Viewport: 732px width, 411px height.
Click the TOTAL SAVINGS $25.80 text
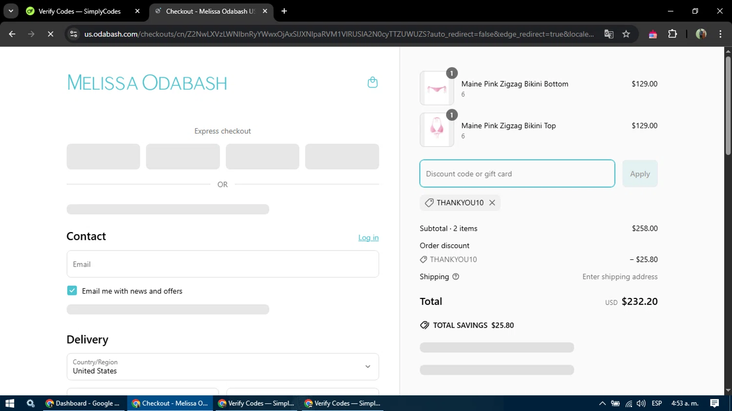[x=473, y=325]
